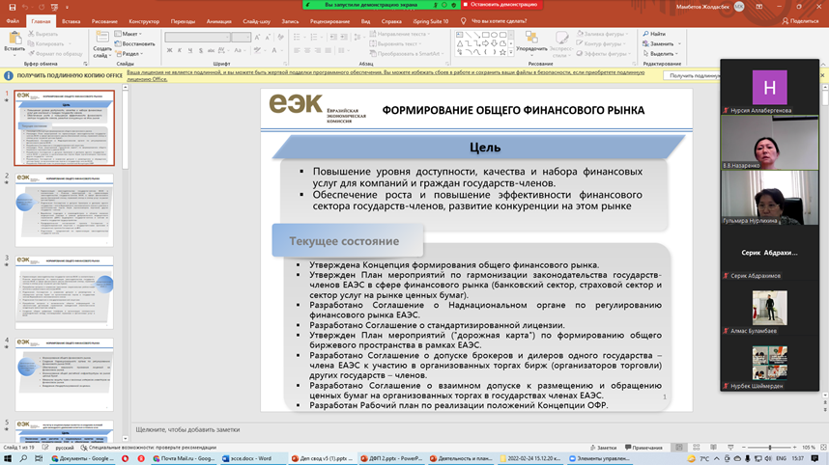Customize quick access toolbar dropdown

67,8
